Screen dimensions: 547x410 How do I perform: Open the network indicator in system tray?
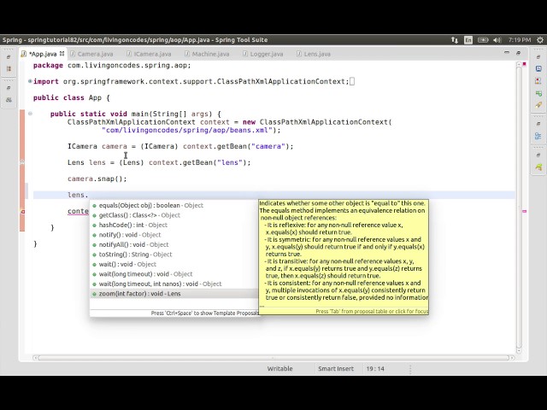tap(454, 40)
